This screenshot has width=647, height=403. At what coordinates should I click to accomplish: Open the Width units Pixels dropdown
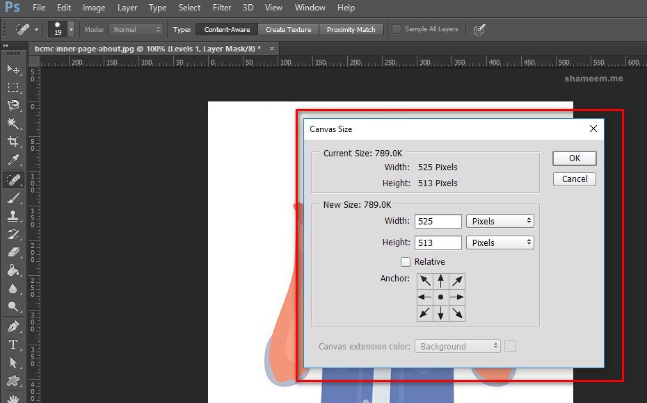click(x=500, y=221)
